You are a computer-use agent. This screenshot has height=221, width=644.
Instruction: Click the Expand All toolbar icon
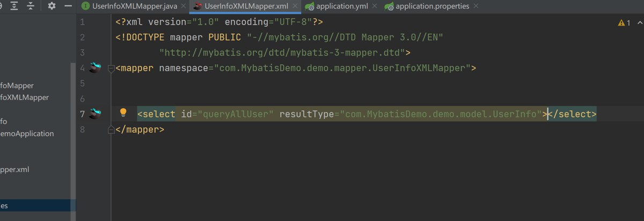point(14,6)
